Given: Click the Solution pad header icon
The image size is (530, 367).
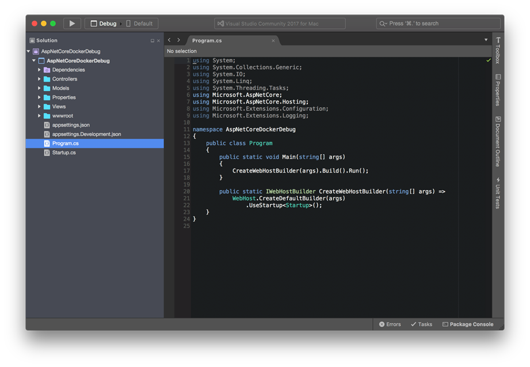Looking at the screenshot, I should pos(32,40).
